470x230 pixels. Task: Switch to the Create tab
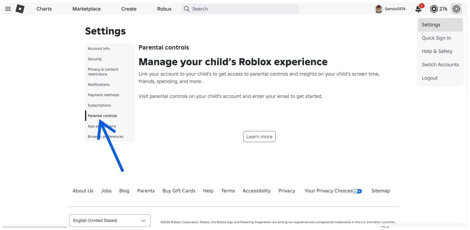click(x=129, y=9)
